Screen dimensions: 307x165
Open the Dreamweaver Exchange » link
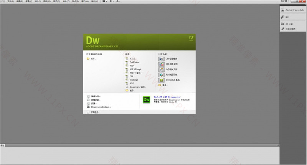pos(99,107)
